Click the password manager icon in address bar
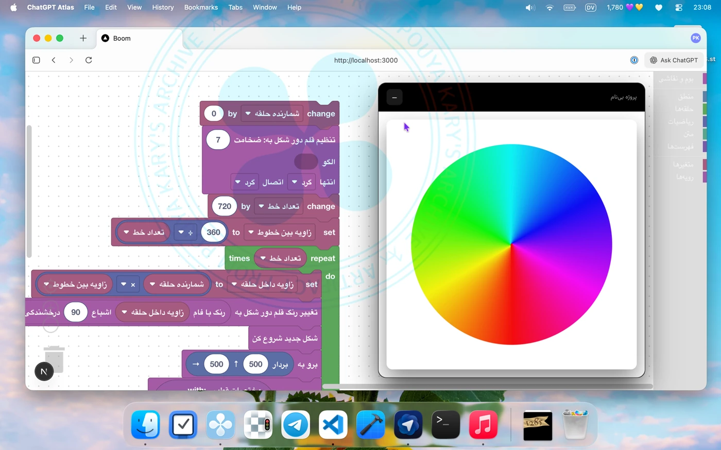The height and width of the screenshot is (450, 721). tap(634, 60)
